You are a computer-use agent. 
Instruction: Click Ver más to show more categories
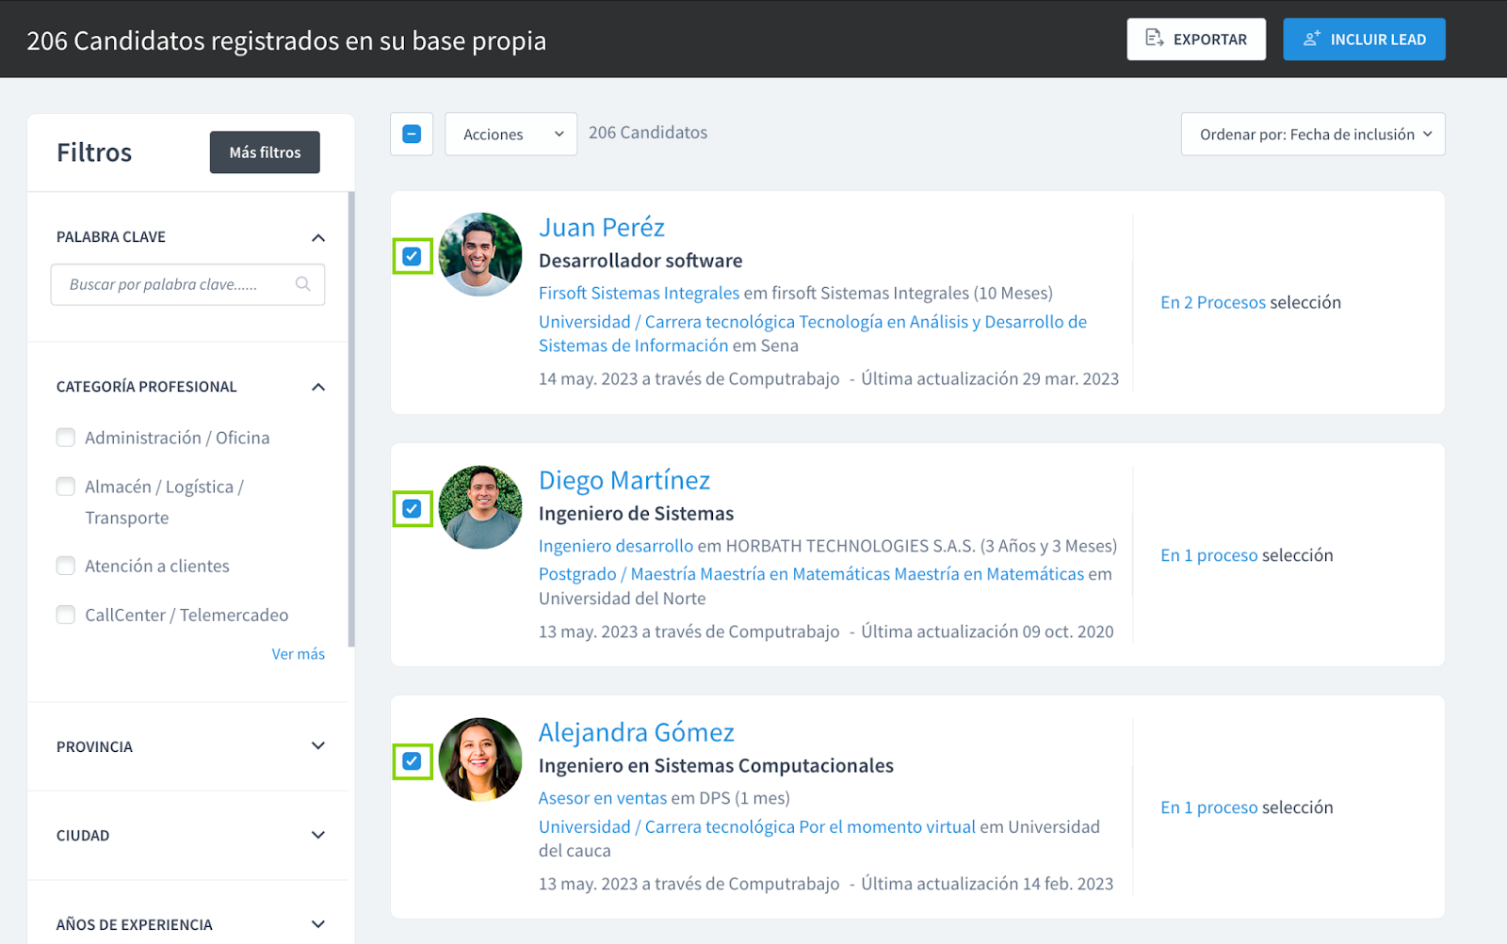pos(298,654)
